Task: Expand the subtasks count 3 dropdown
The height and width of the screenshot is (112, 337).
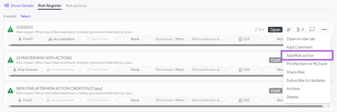Action: [259, 29]
